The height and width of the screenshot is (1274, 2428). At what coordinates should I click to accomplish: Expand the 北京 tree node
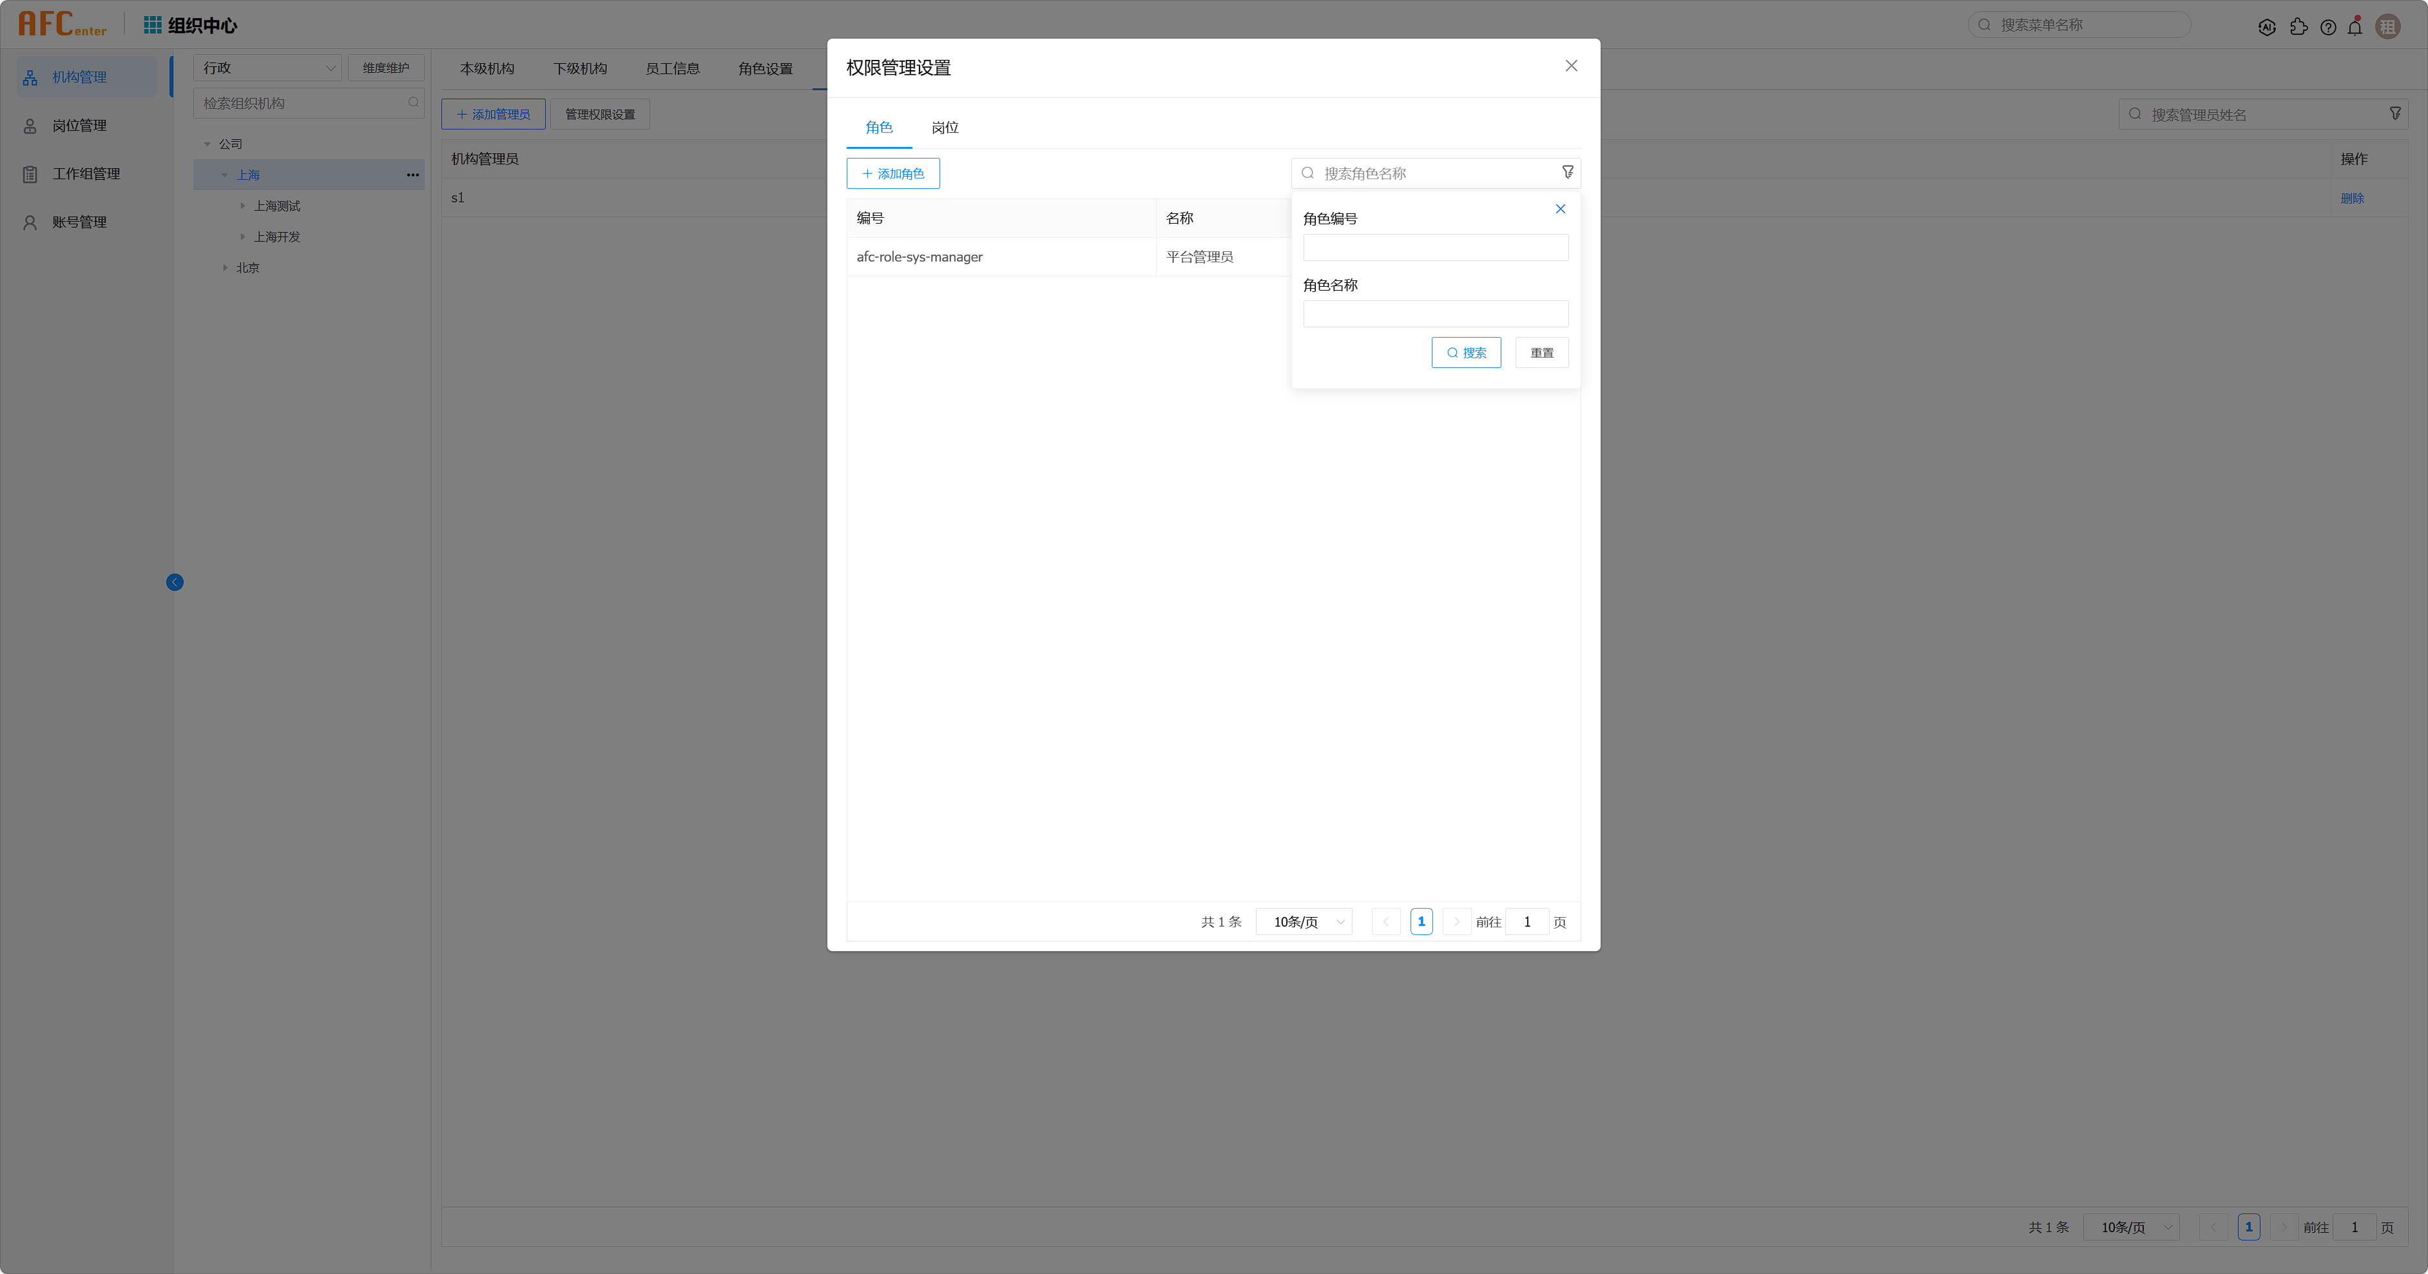pyautogui.click(x=226, y=267)
